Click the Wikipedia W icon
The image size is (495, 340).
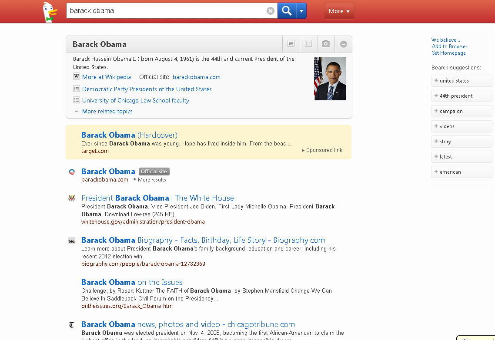coord(77,76)
